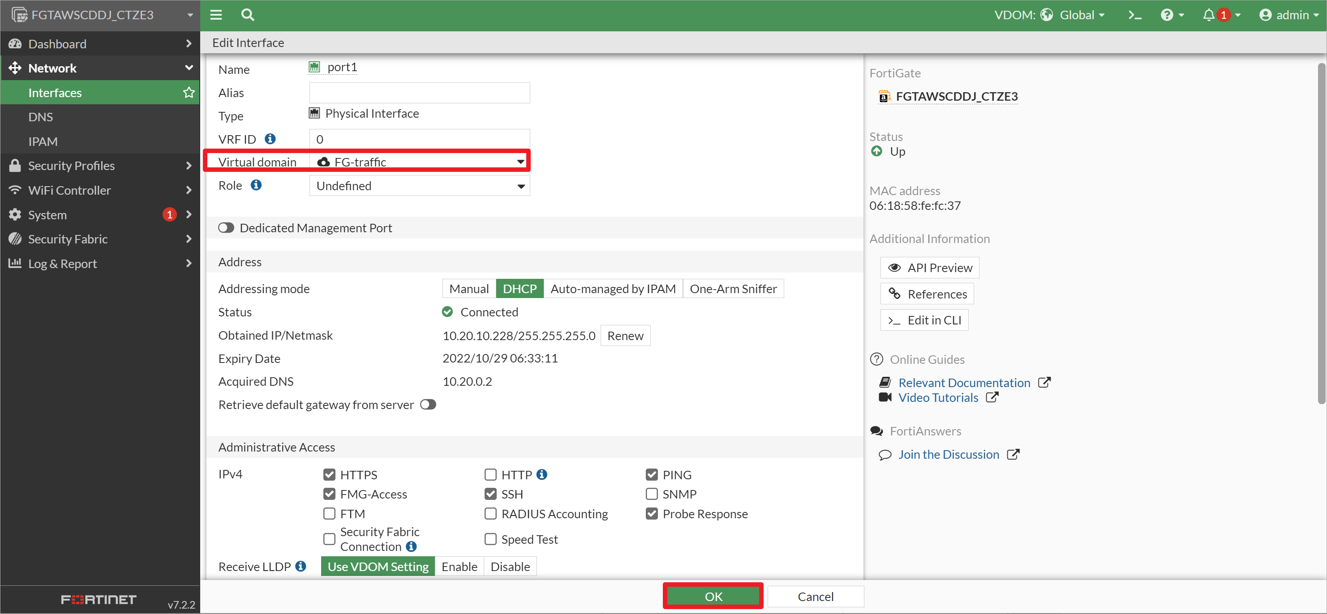Viewport: 1327px width, 614px height.
Task: Click the Security Profiles lock icon
Action: pos(15,166)
